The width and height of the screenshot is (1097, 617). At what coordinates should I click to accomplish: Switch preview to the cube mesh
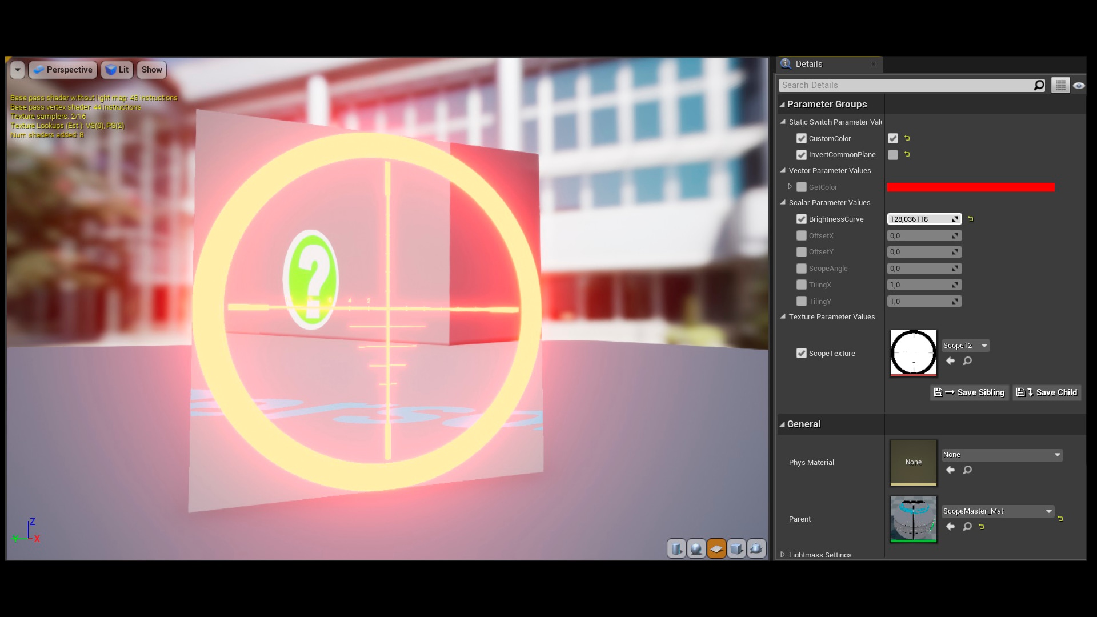click(x=736, y=549)
